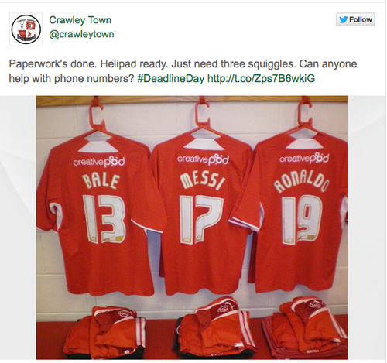Click the Twitter bird icon on Follow
Viewport: 387px width, 363px height.
(343, 19)
